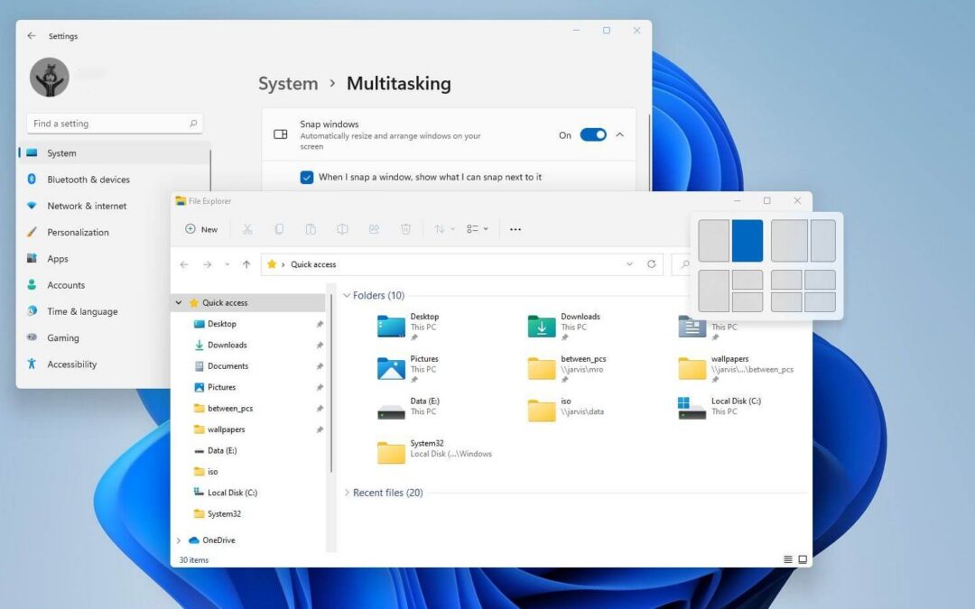Click the Refresh icon in the address bar
The height and width of the screenshot is (609, 975).
pyautogui.click(x=653, y=263)
